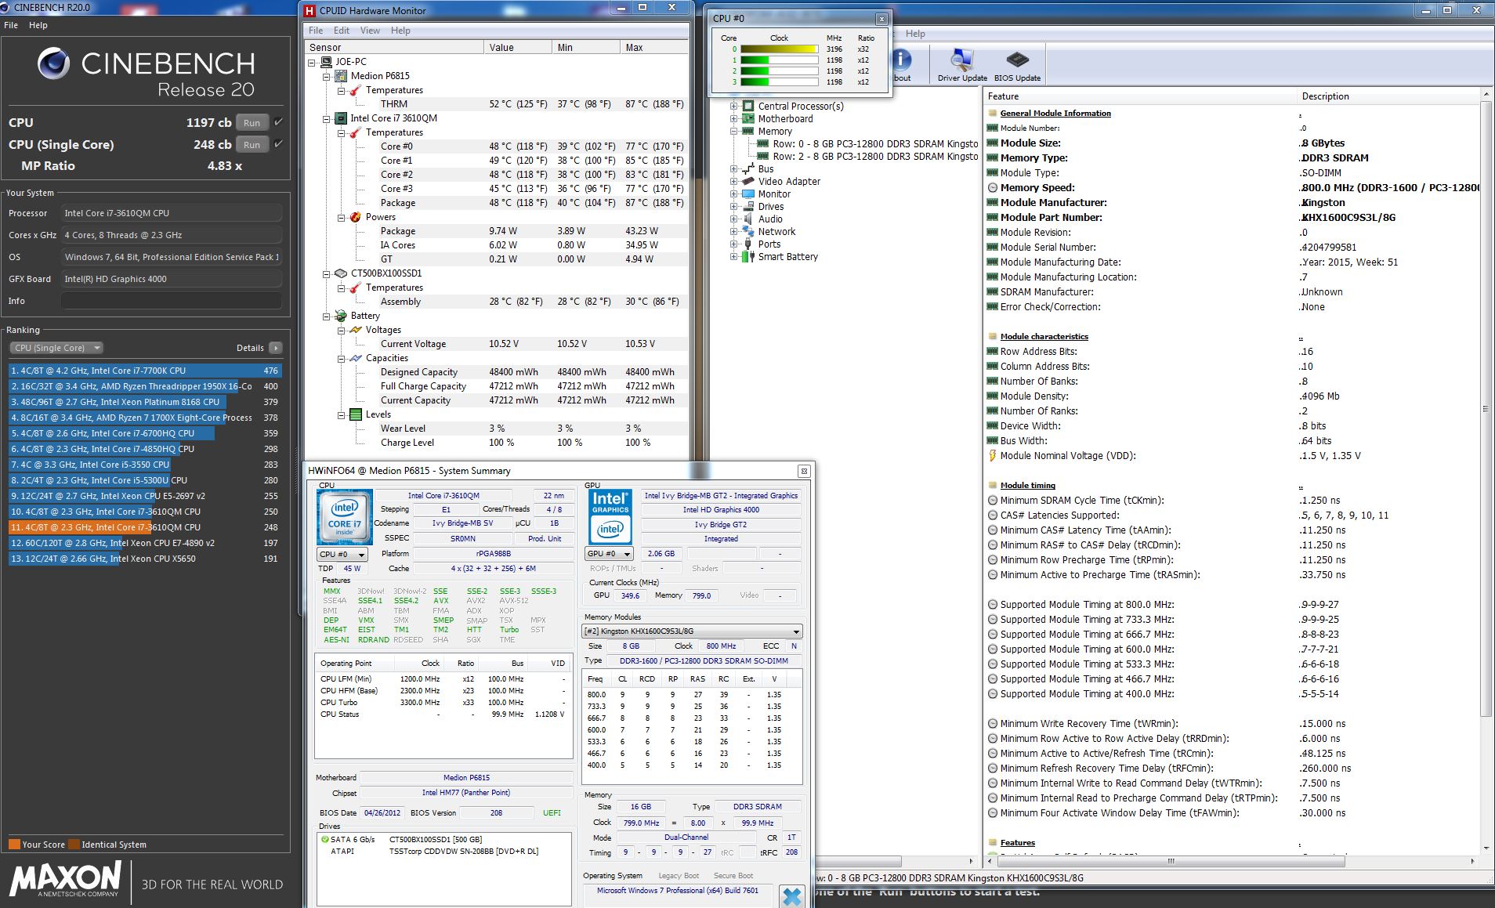This screenshot has width=1495, height=908.
Task: Open the View menu in Hardware Monitor
Action: coord(370,31)
